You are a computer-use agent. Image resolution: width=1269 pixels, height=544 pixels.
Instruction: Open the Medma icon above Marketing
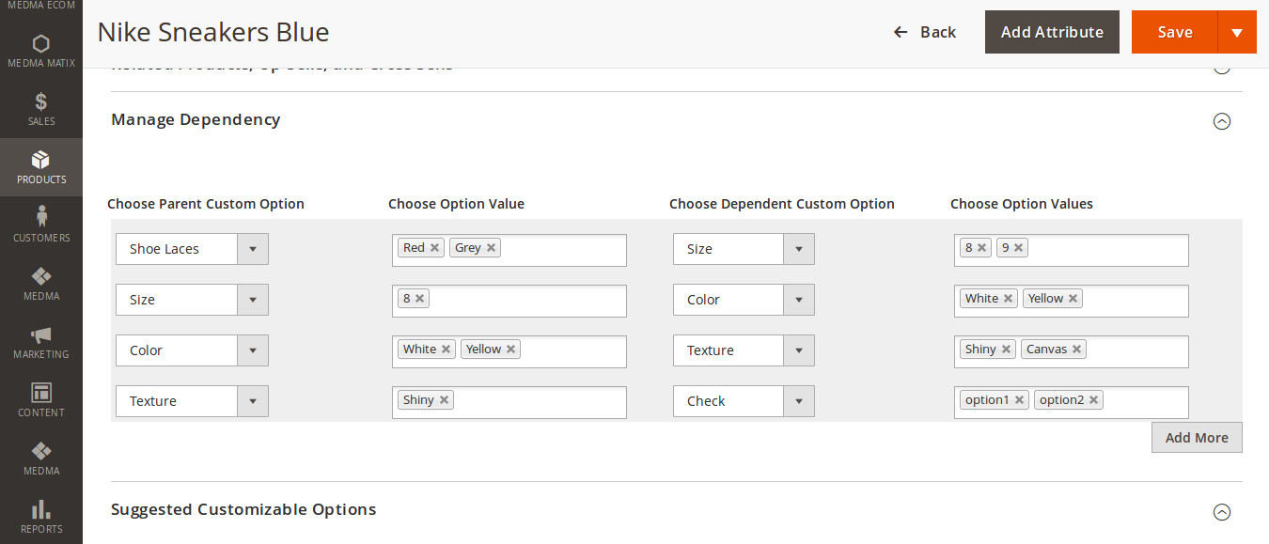[40, 276]
